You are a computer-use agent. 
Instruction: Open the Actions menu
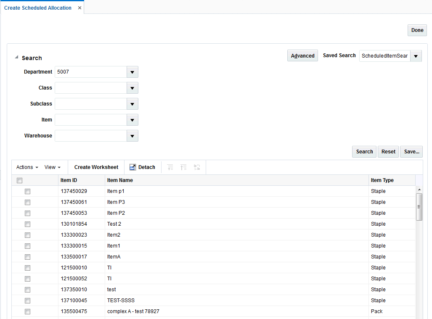27,167
